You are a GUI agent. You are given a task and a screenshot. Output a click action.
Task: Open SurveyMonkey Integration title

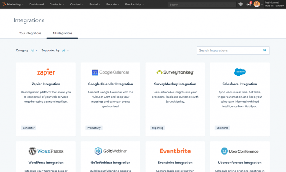tap(175, 84)
